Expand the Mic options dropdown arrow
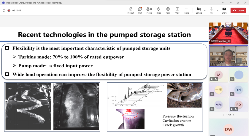The image size is (249, 136). 218,10
